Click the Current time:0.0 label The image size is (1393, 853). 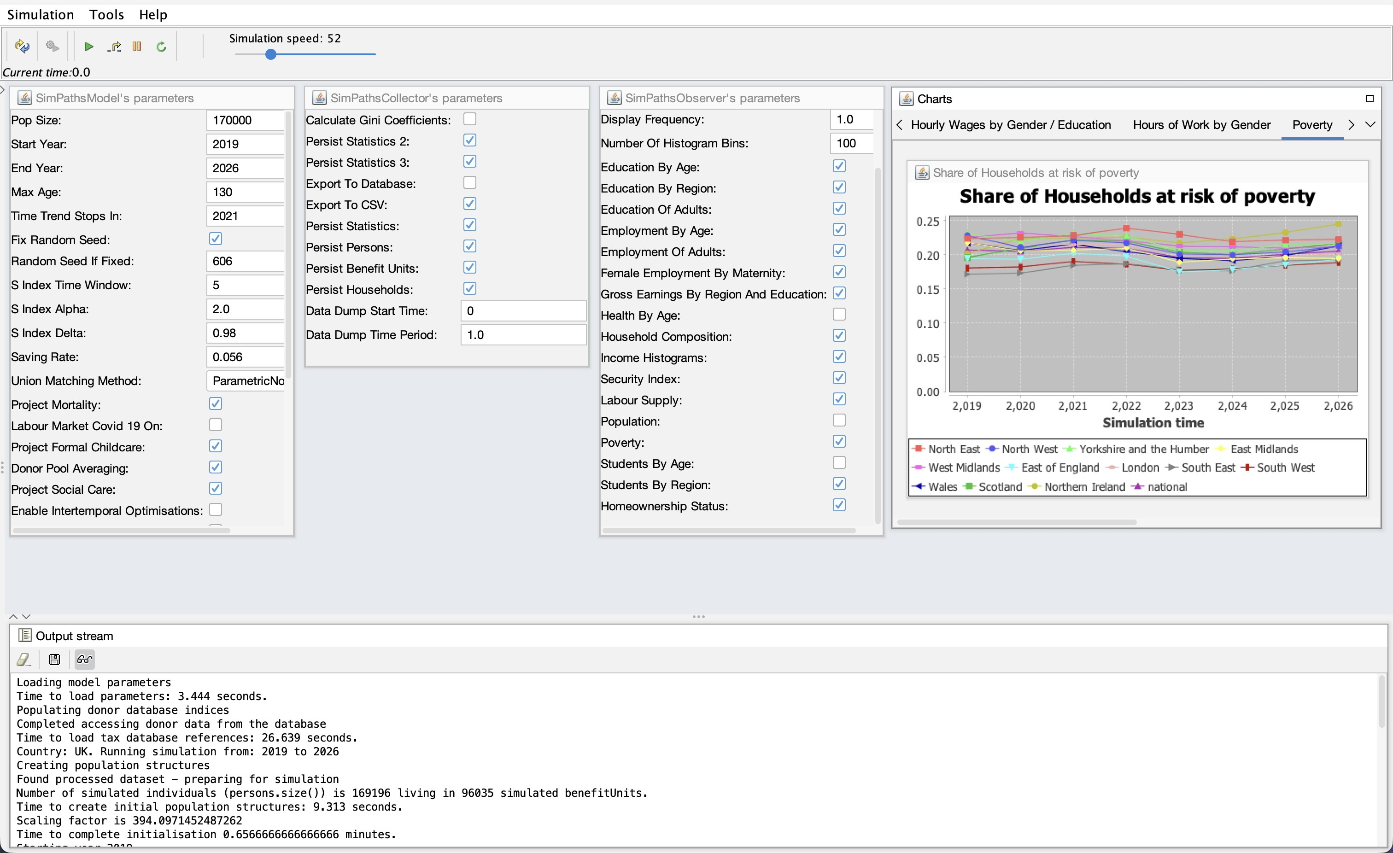coord(47,72)
